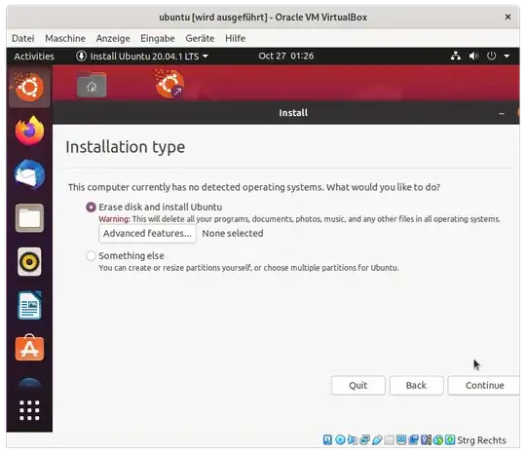
Task: Show Applications grid in the dock
Action: [x=29, y=410]
